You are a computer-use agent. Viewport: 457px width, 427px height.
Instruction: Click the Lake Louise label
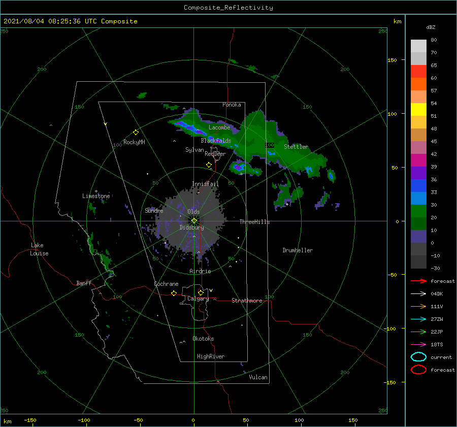coord(39,249)
